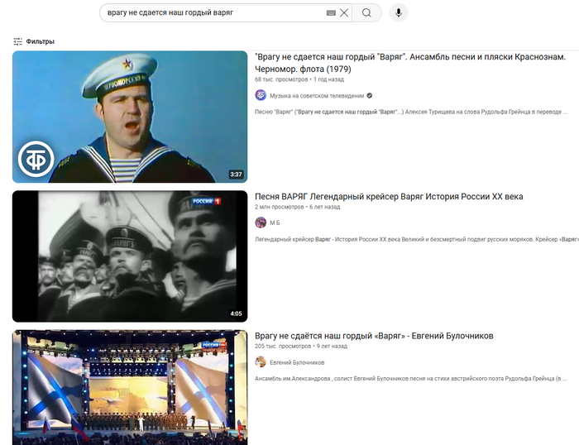Click the М Б channel avatar
Image resolution: width=579 pixels, height=445 pixels.
point(261,223)
